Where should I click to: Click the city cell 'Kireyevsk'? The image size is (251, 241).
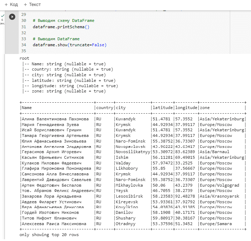click(x=127, y=202)
